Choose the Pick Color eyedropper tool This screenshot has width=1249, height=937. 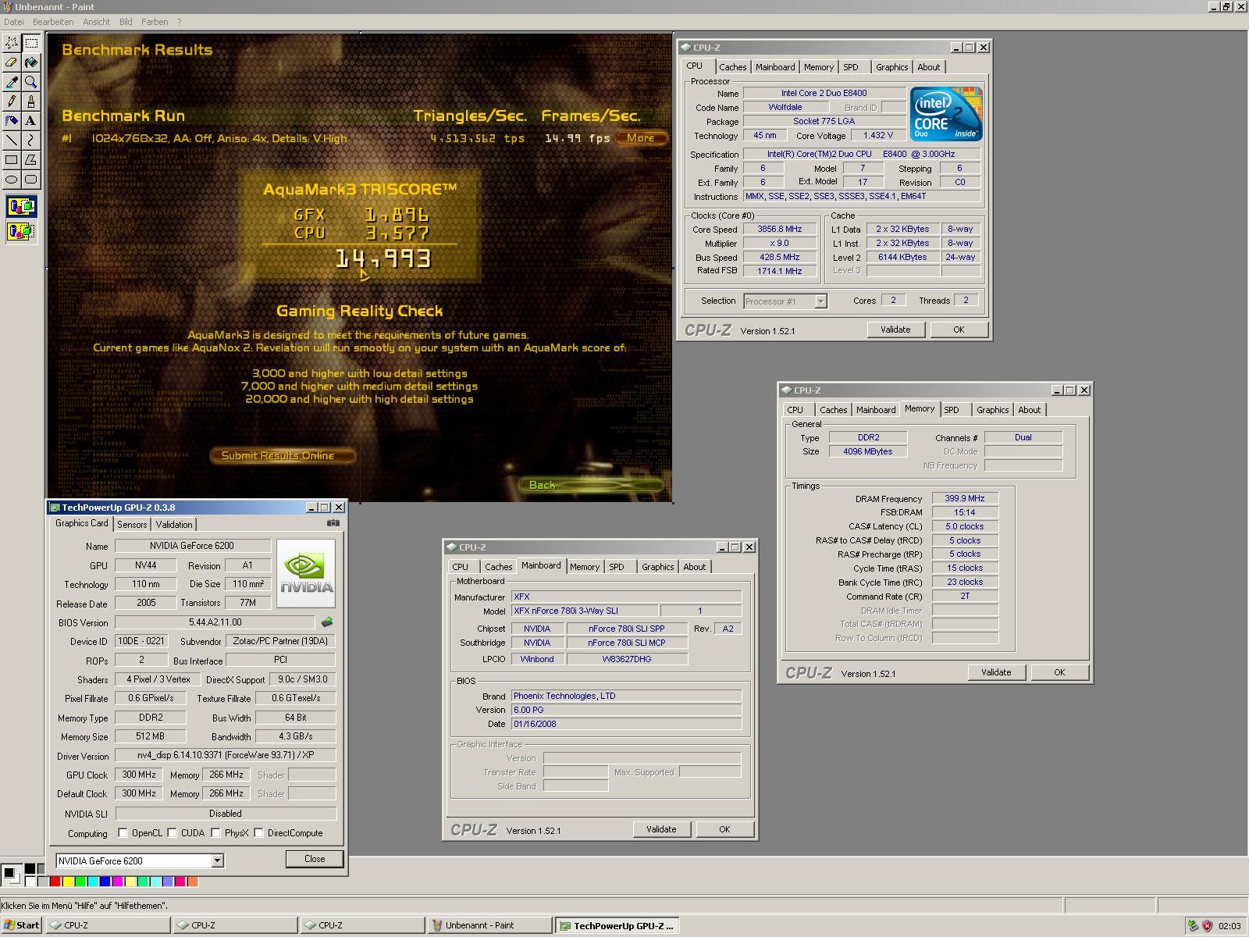click(x=12, y=82)
